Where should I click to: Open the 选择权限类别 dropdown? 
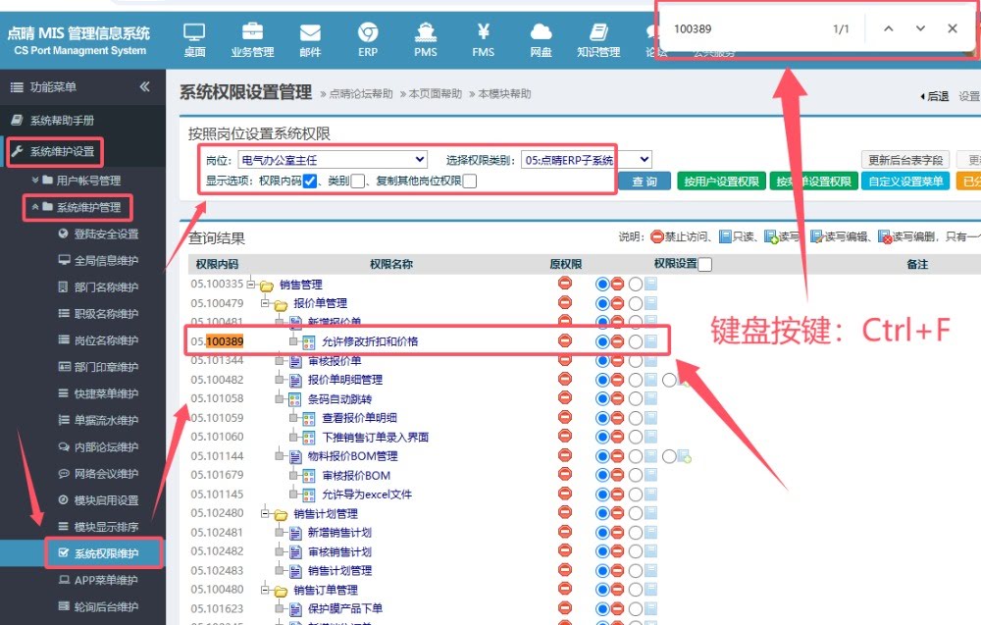587,159
